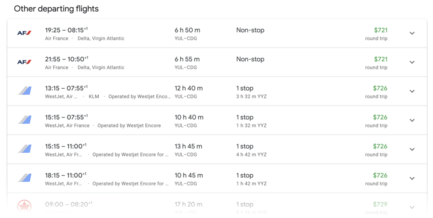Screen dimensions: 433x218
Task: Click the 4 h 42 m YYZ layover text
Action: point(251,154)
